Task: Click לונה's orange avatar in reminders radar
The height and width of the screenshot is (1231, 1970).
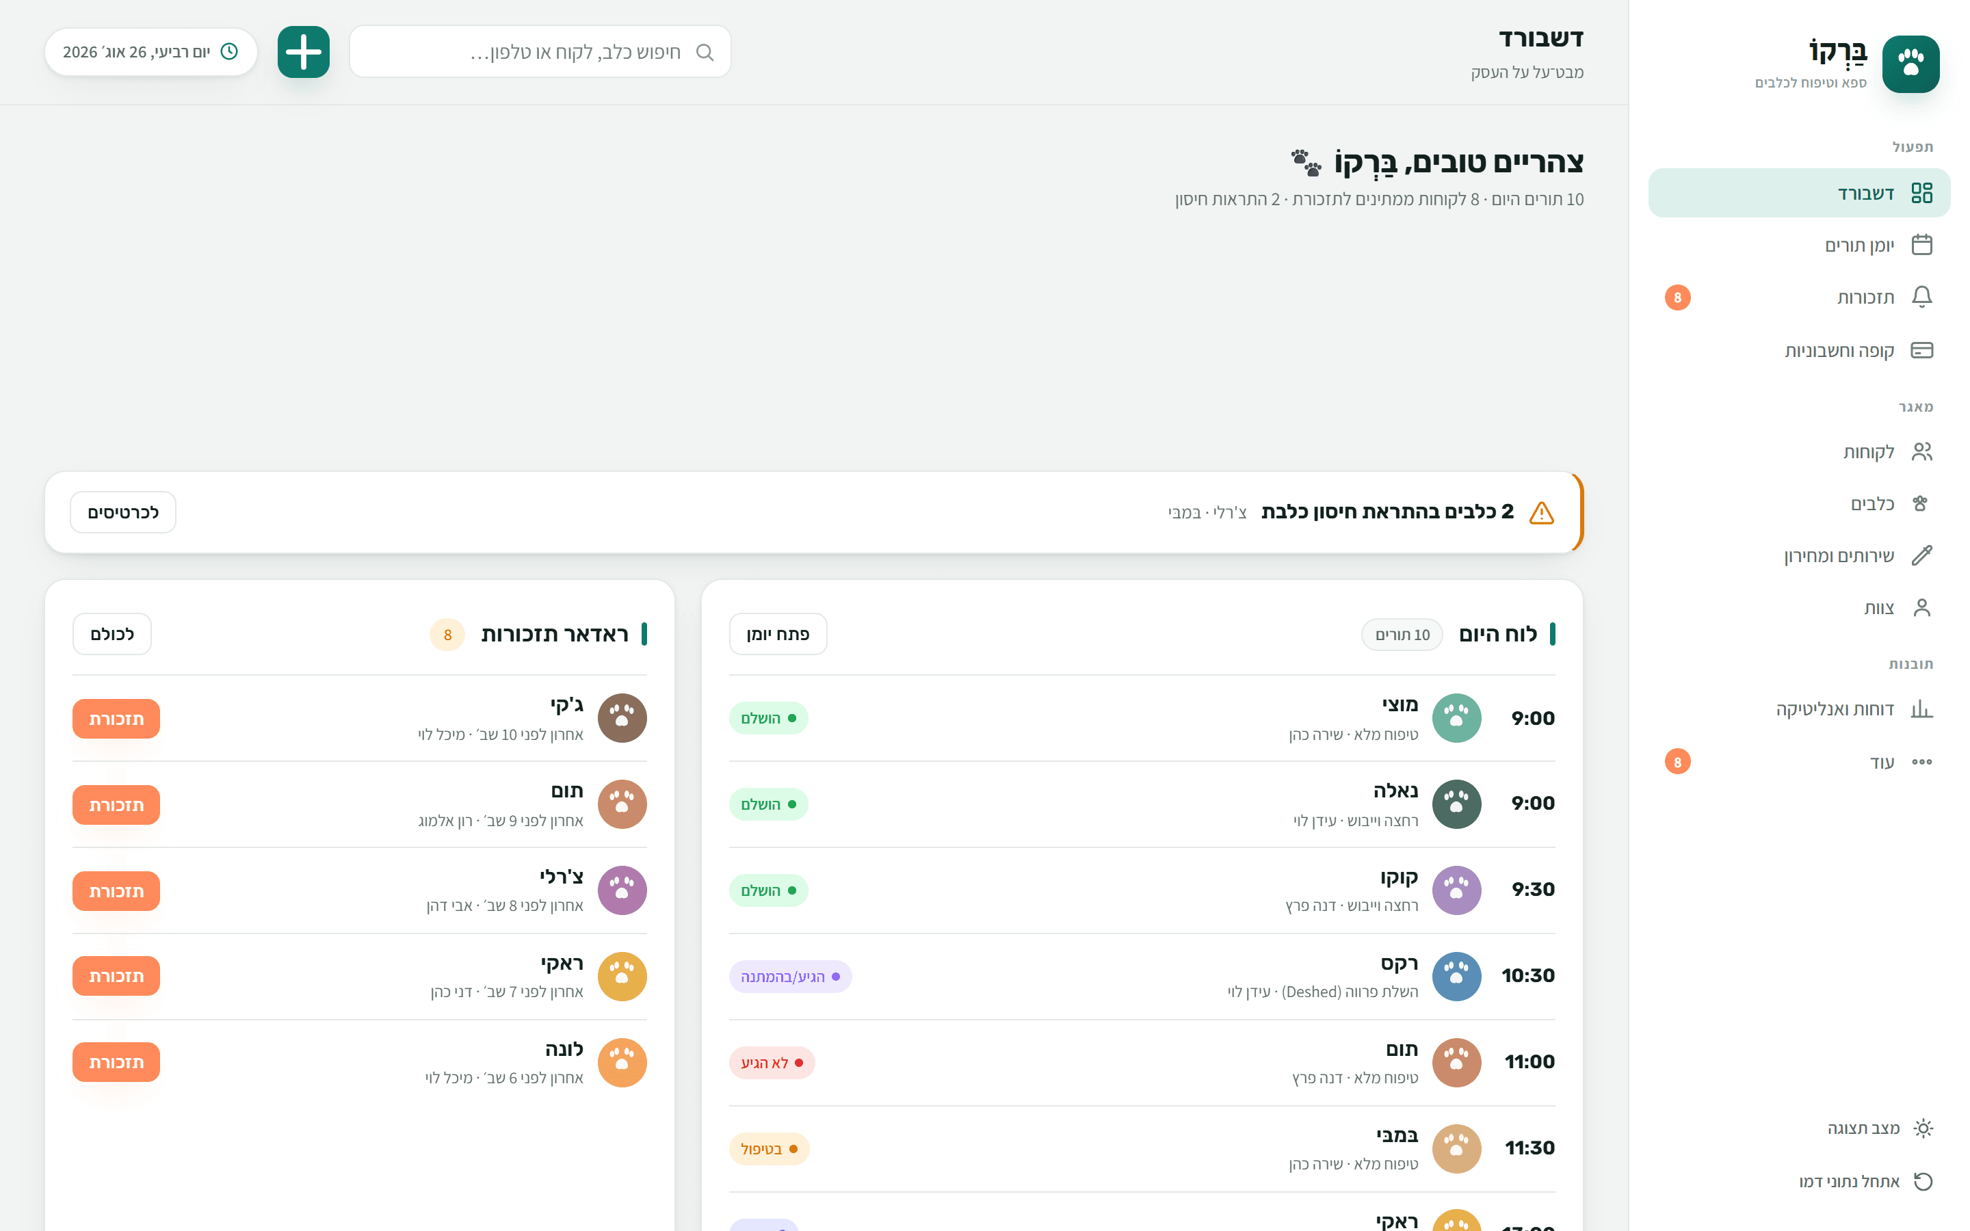Action: coord(622,1063)
